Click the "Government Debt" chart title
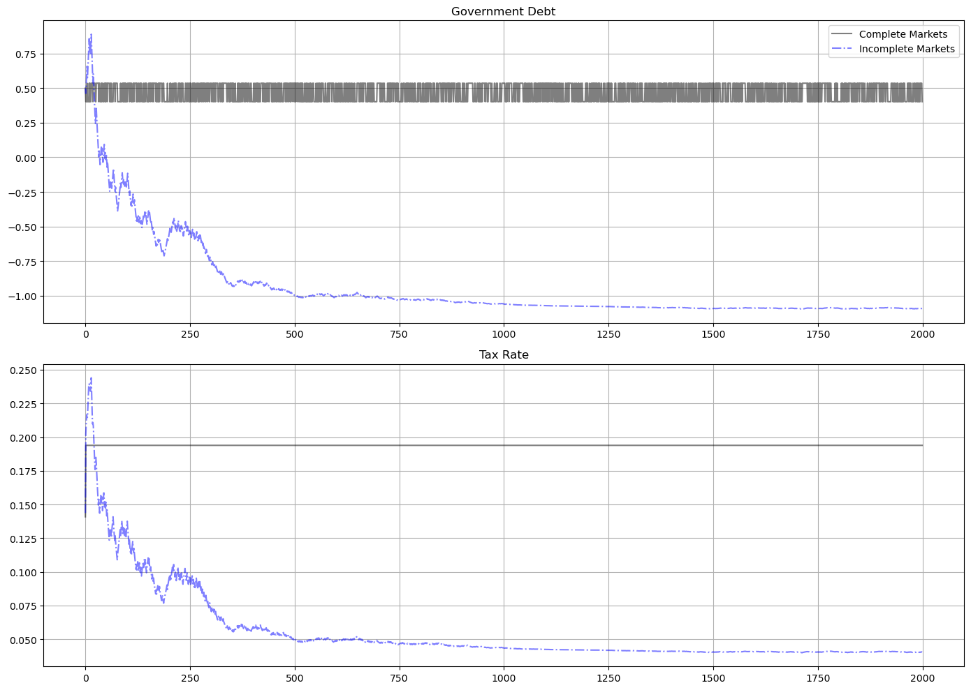Viewport: 971px width, 690px height. tap(503, 11)
